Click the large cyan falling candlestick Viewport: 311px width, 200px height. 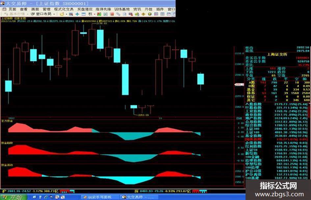pyautogui.click(x=125, y=79)
